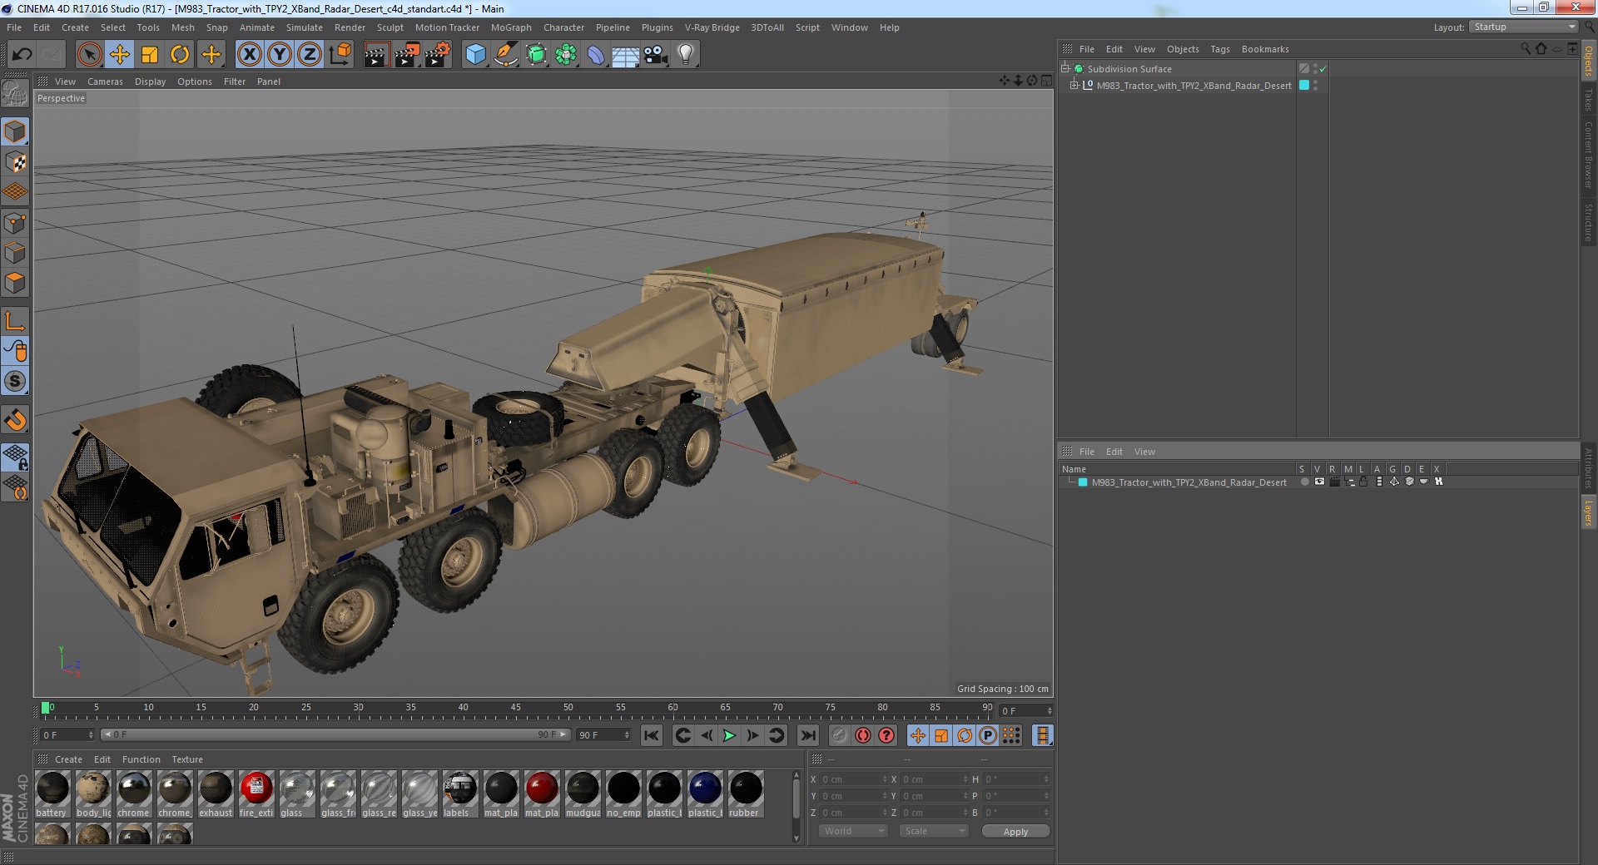Screen dimensions: 1598x865
Task: Click Record Active Objects button
Action: point(839,735)
